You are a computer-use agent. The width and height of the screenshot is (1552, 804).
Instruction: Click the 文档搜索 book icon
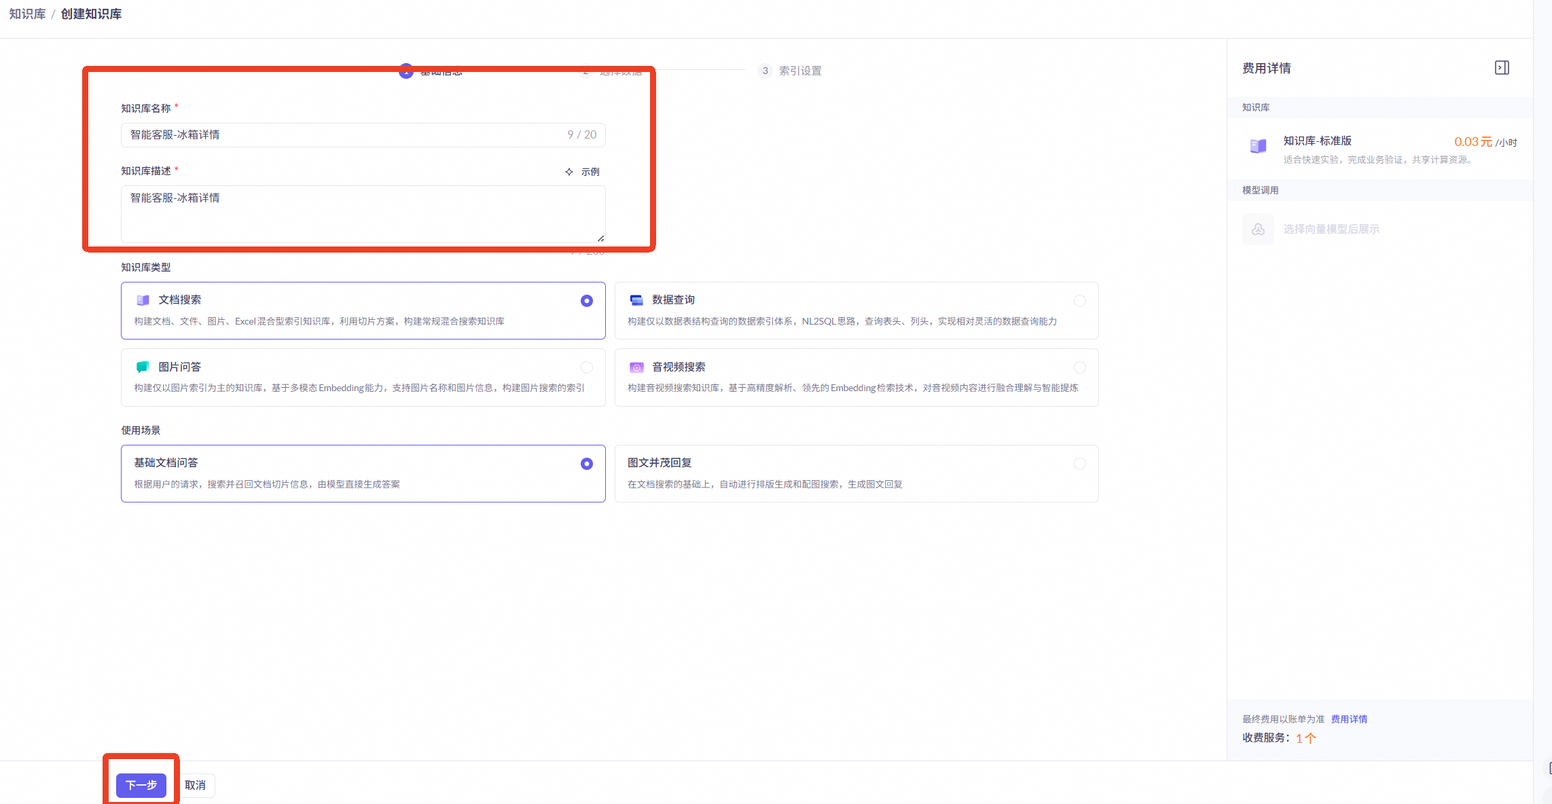point(143,300)
